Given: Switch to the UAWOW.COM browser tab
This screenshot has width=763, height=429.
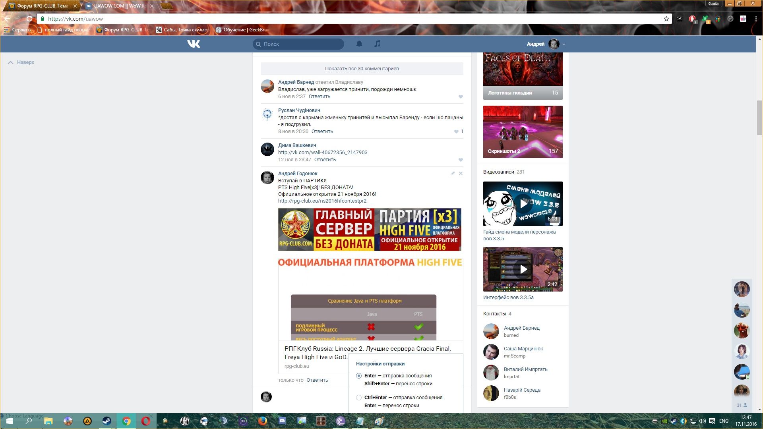Looking at the screenshot, I should coord(119,6).
